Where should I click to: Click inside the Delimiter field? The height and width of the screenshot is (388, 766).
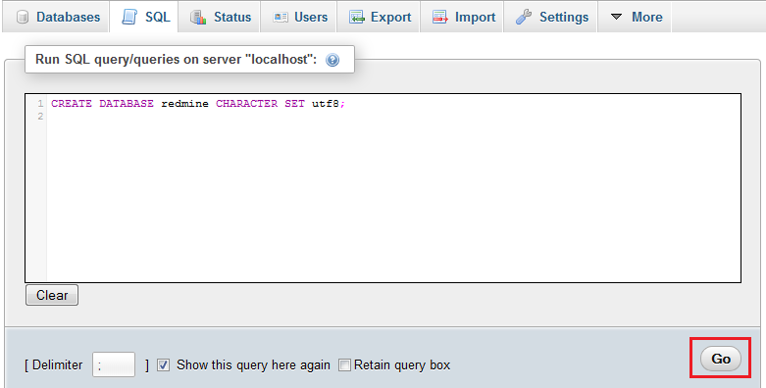point(114,365)
